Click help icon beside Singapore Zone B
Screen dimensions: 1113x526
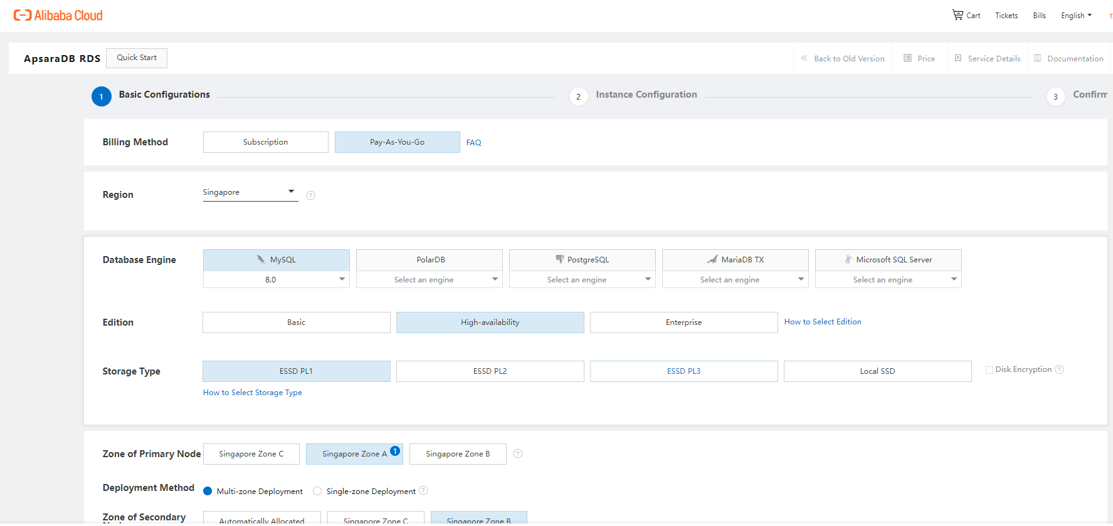(x=518, y=453)
